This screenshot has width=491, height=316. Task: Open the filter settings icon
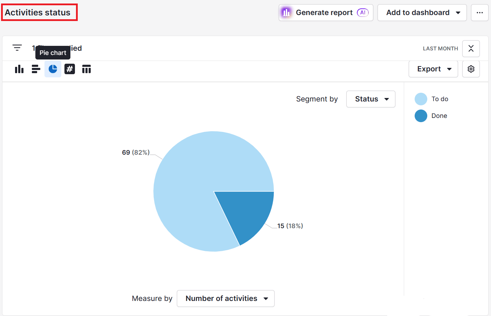(x=17, y=48)
